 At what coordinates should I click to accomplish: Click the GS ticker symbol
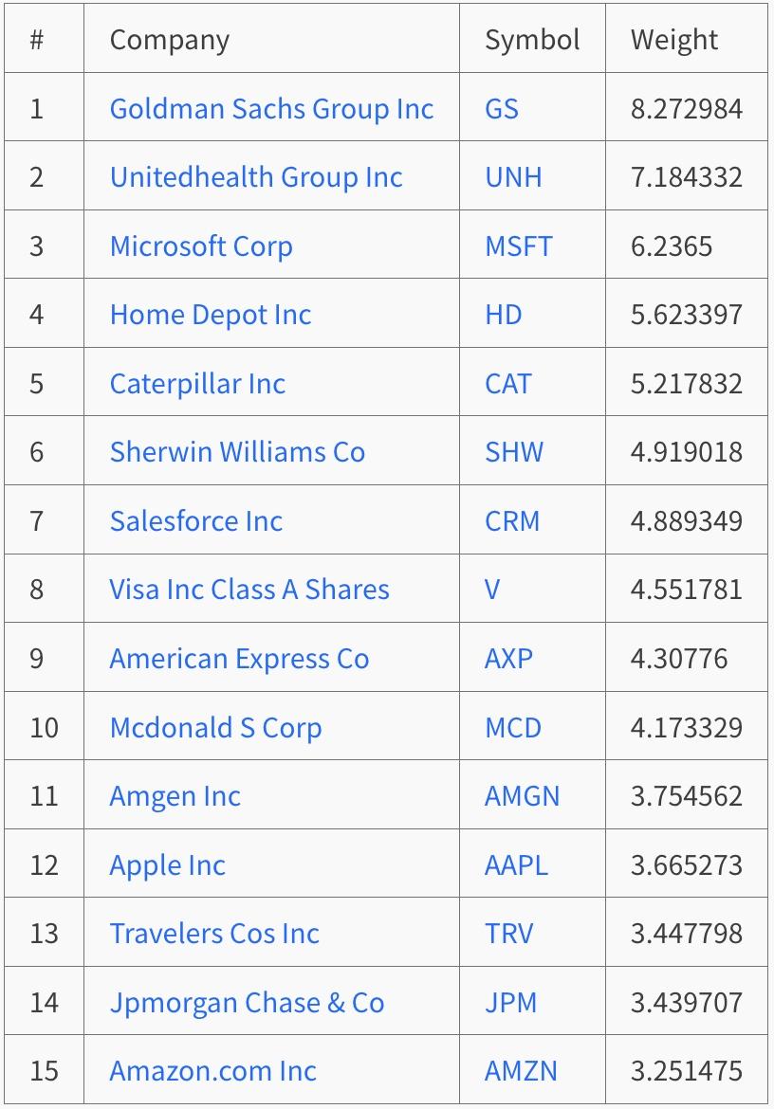point(502,109)
